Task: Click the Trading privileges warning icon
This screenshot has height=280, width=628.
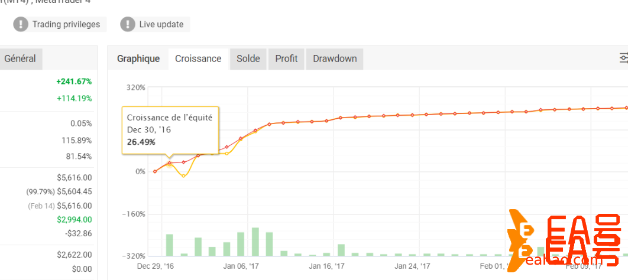Action: [21, 24]
